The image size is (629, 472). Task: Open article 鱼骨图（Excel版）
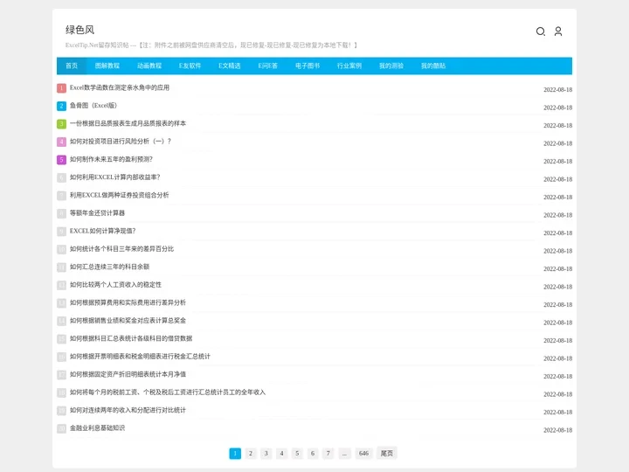93,106
